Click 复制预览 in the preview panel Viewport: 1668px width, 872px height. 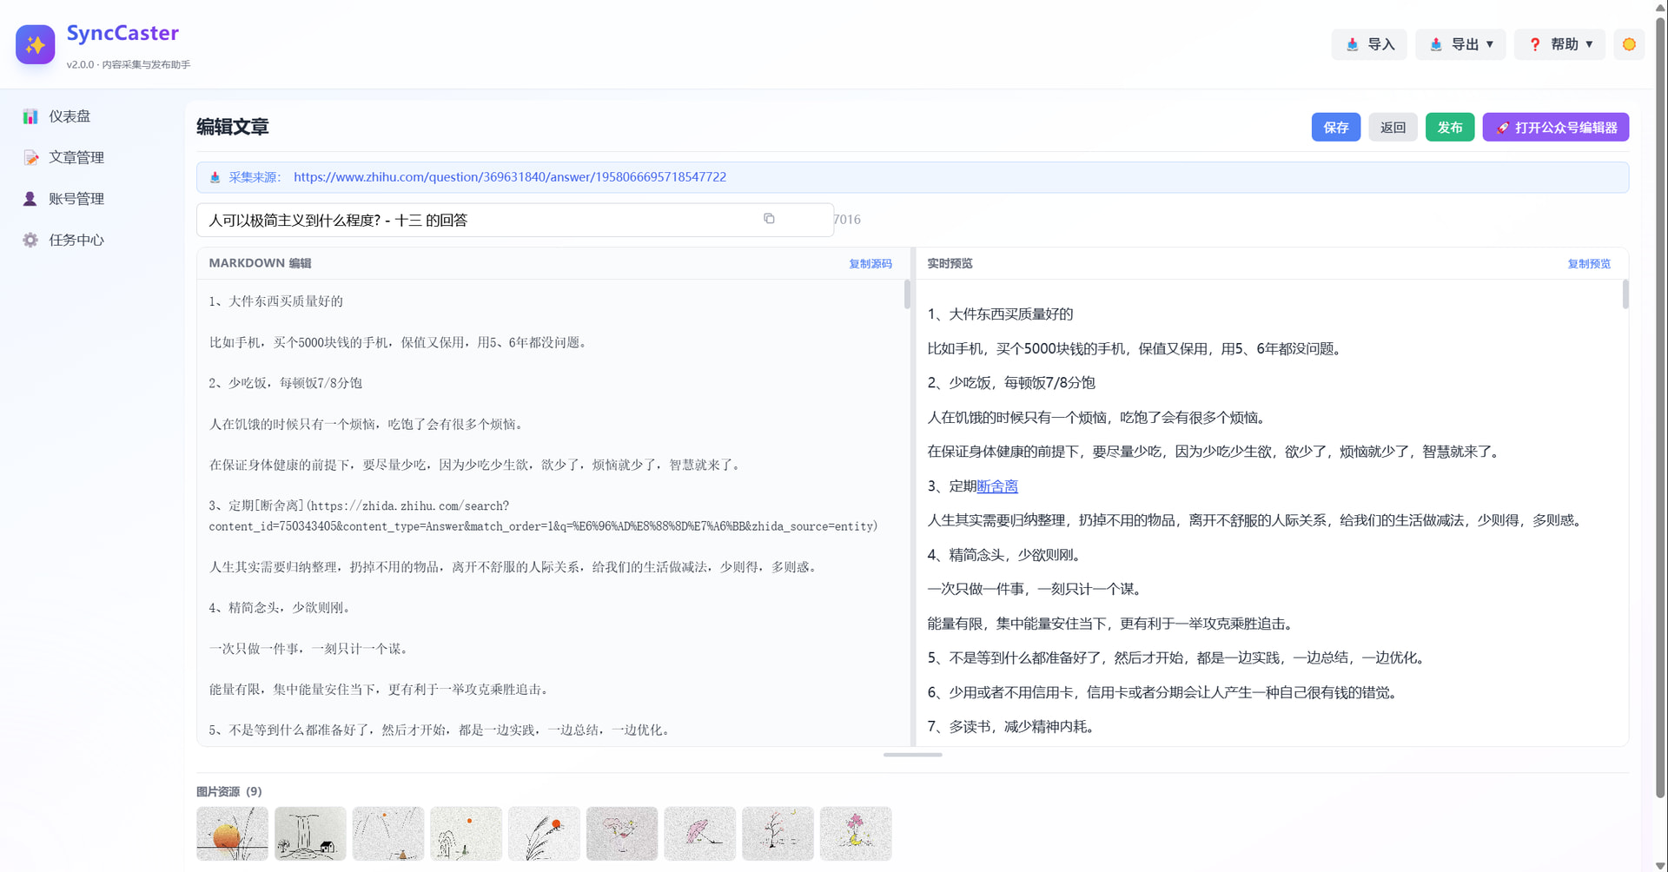[1589, 264]
